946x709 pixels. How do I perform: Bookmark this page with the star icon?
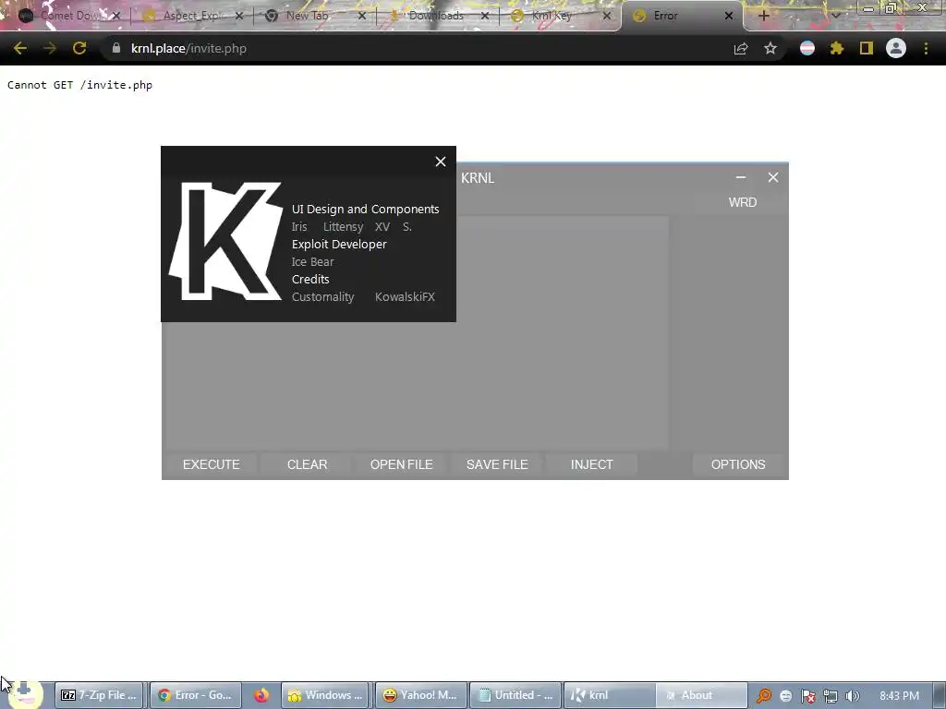pyautogui.click(x=770, y=48)
